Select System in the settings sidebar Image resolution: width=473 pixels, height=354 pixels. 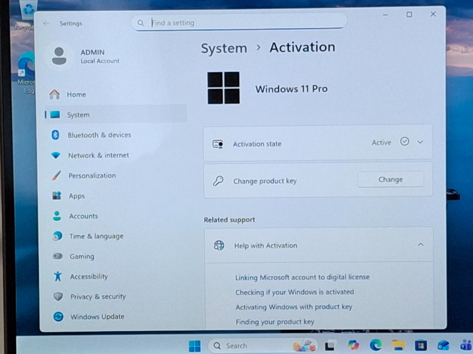[116, 114]
